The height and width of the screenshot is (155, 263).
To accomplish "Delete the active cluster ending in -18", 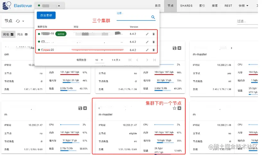I will [x=153, y=34].
